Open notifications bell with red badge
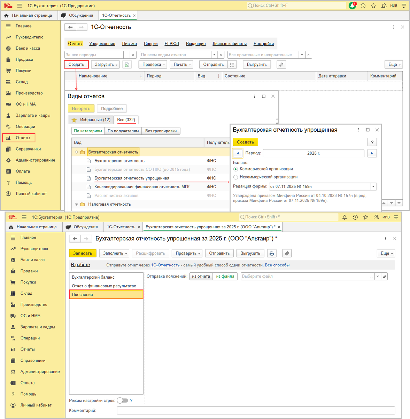This screenshot has height=419, width=410. pos(353,6)
